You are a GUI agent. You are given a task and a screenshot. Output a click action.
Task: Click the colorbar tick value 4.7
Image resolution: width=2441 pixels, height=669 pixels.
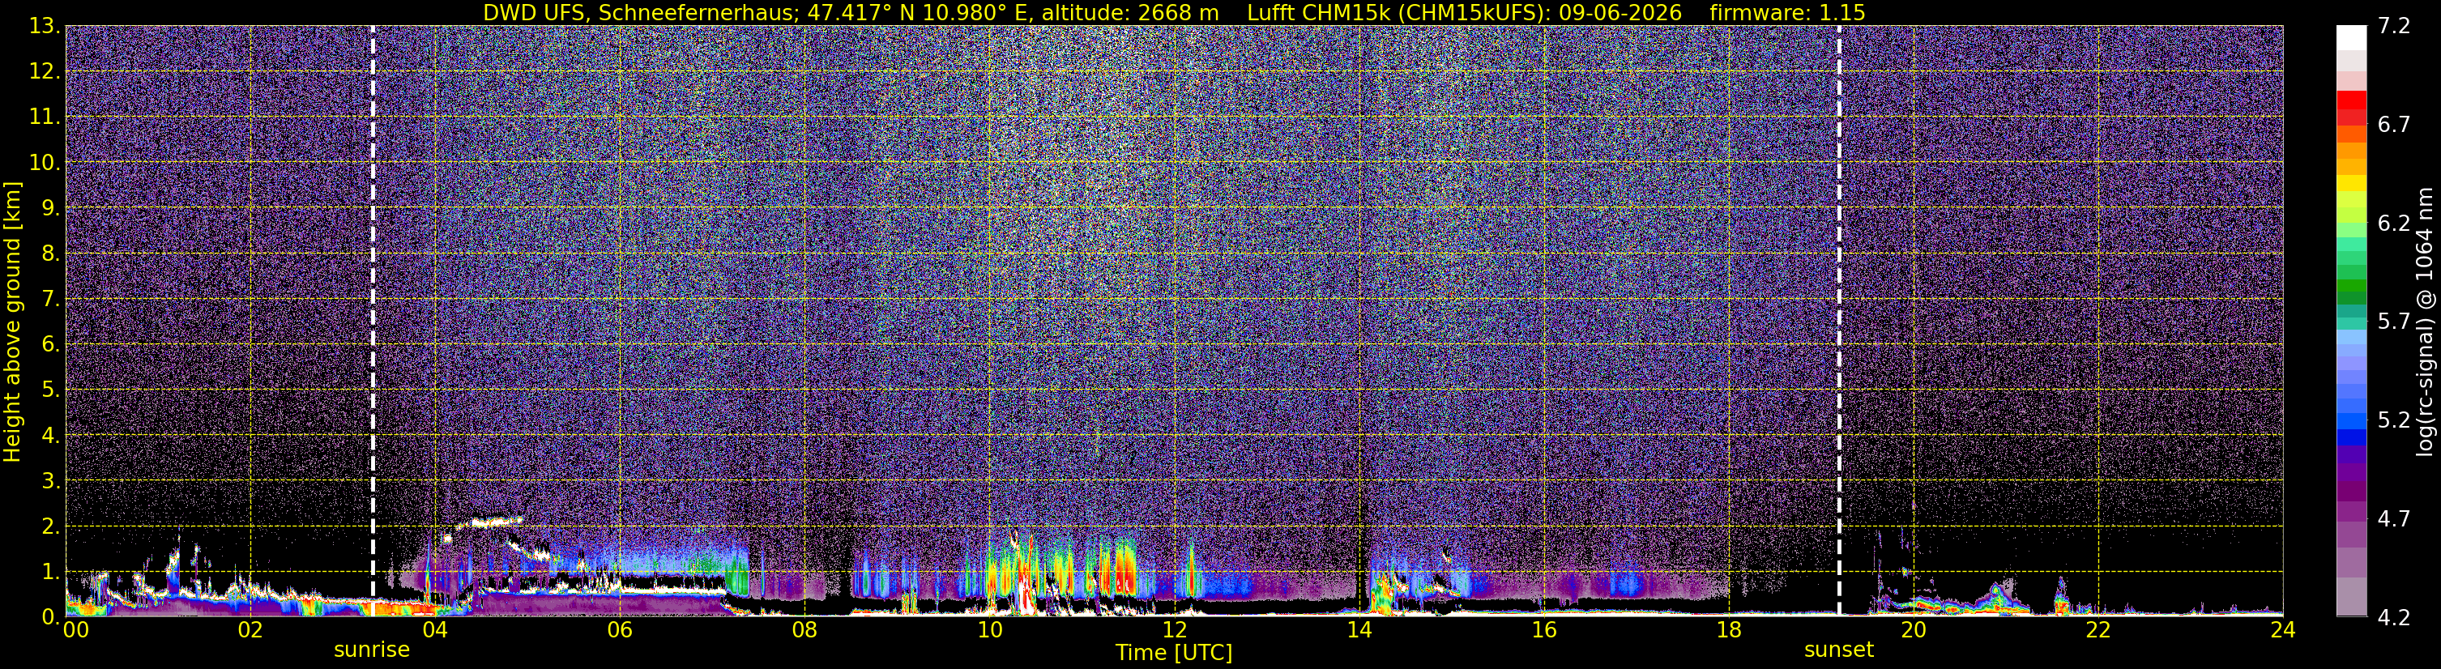pos(2394,519)
